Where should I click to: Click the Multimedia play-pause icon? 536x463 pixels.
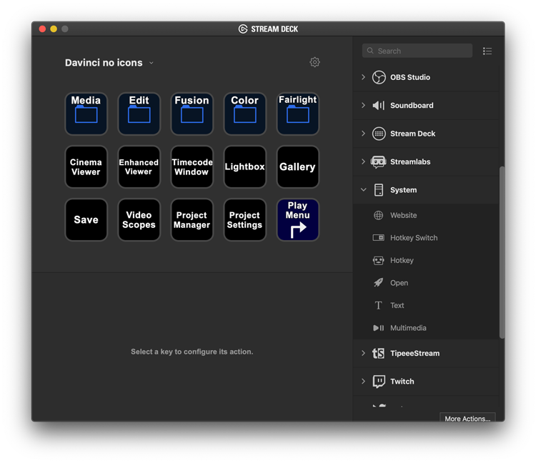378,328
